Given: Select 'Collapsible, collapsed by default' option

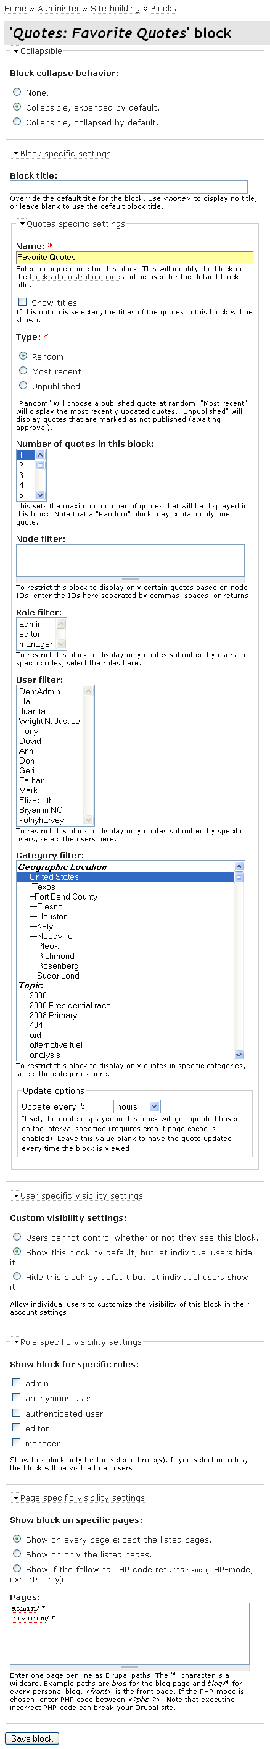Looking at the screenshot, I should pyautogui.click(x=17, y=122).
